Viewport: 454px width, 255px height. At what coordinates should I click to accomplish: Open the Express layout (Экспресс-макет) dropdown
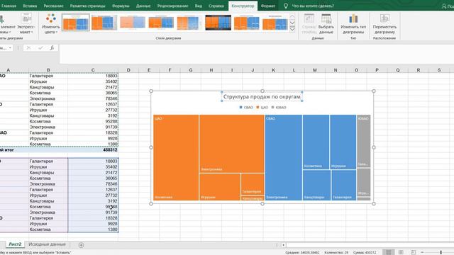pos(26,23)
